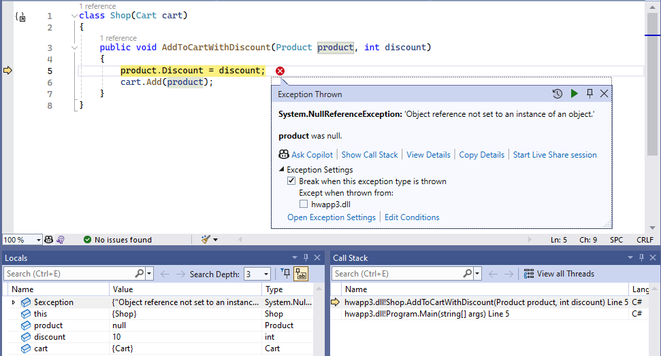This screenshot has height=356, width=661.
Task: Click View all Threads button
Action: pos(559,274)
